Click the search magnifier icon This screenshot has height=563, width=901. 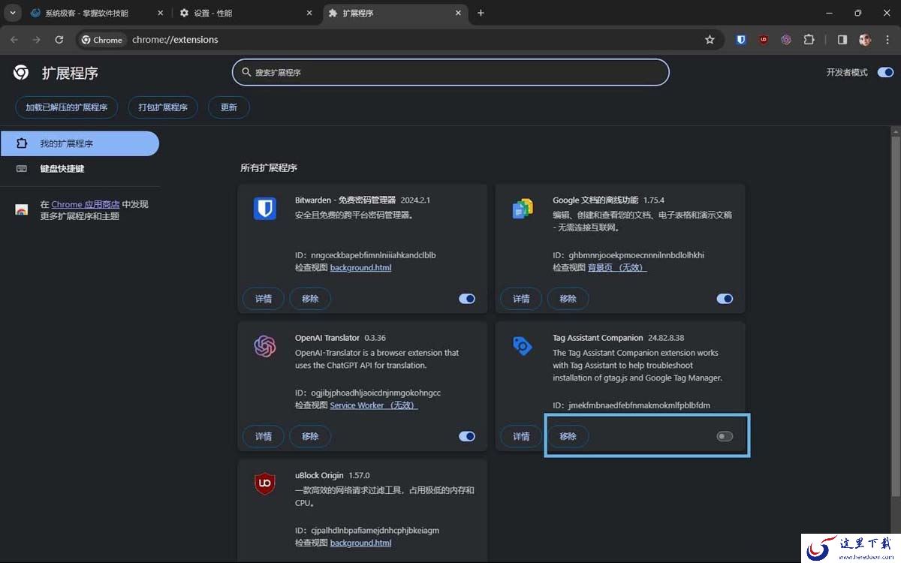tap(246, 73)
